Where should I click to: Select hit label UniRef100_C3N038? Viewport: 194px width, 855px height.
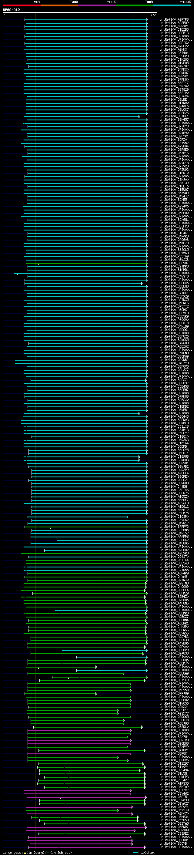coord(174,800)
